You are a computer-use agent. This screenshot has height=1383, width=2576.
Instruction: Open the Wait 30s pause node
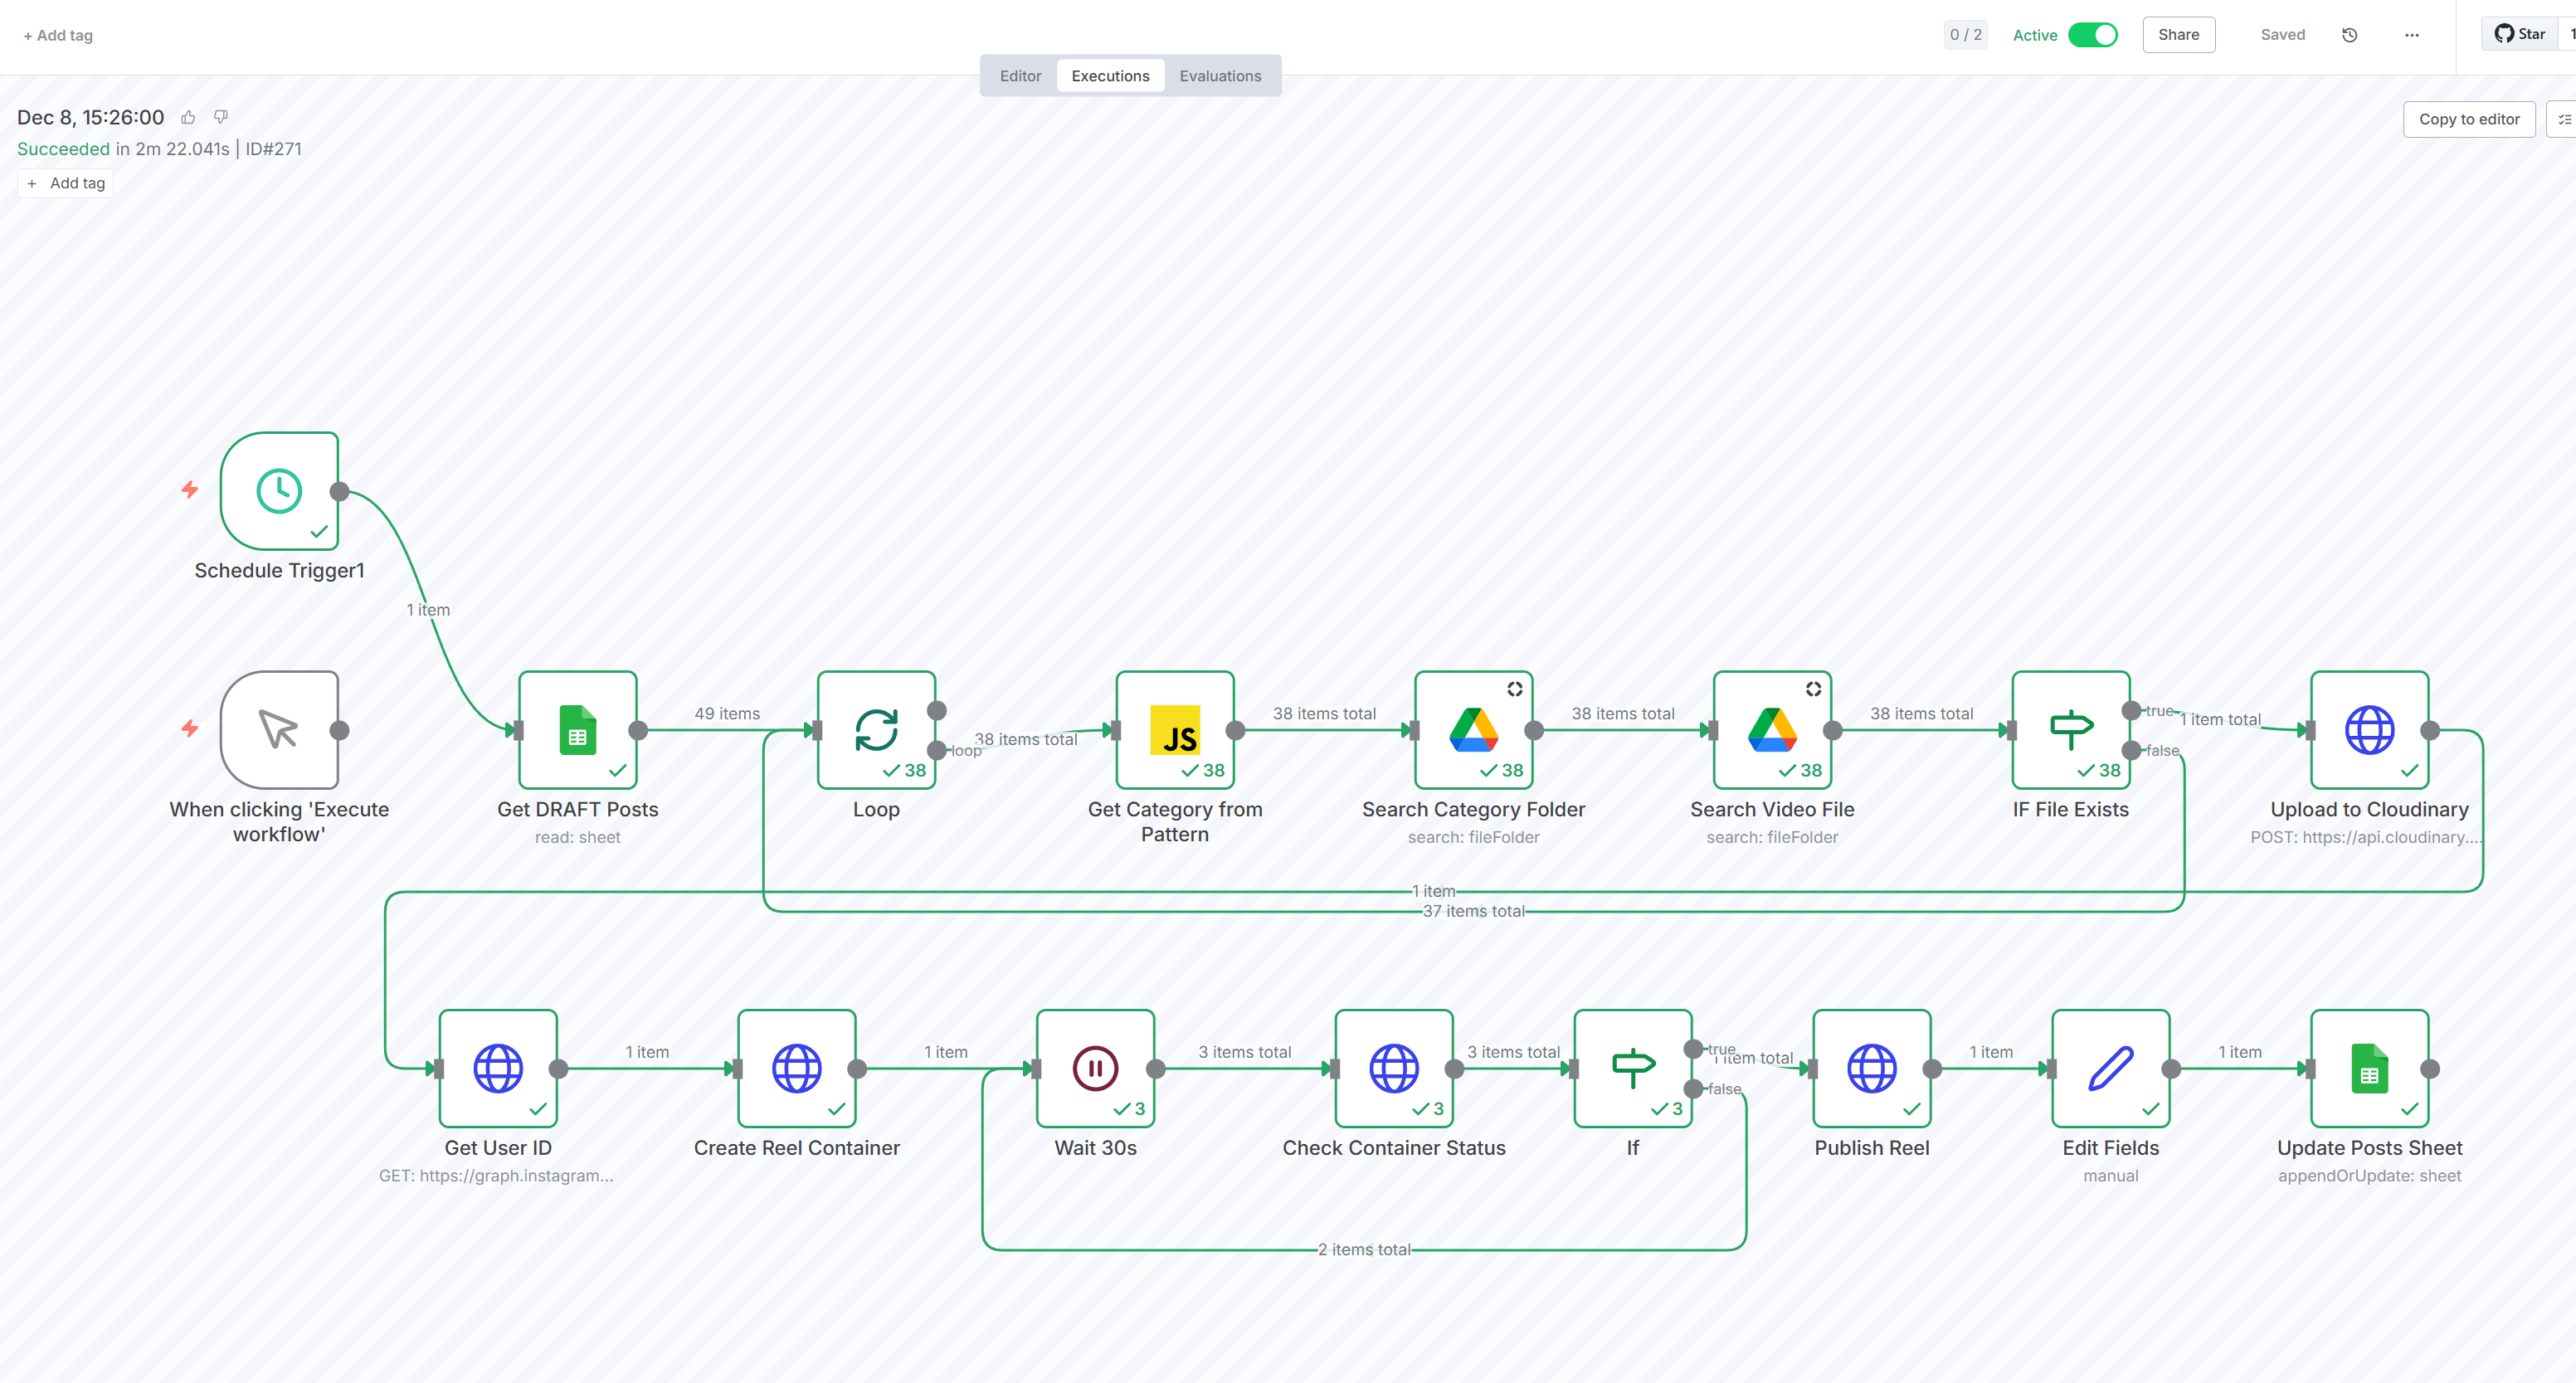(1095, 1068)
